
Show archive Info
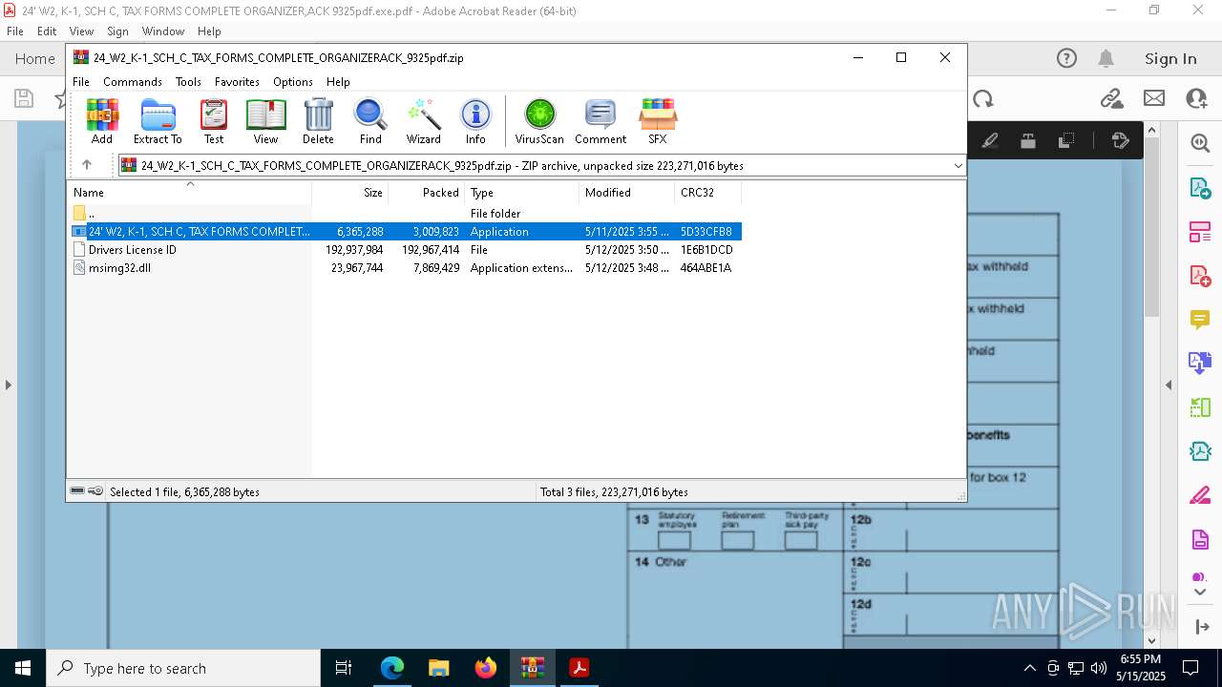(x=475, y=121)
